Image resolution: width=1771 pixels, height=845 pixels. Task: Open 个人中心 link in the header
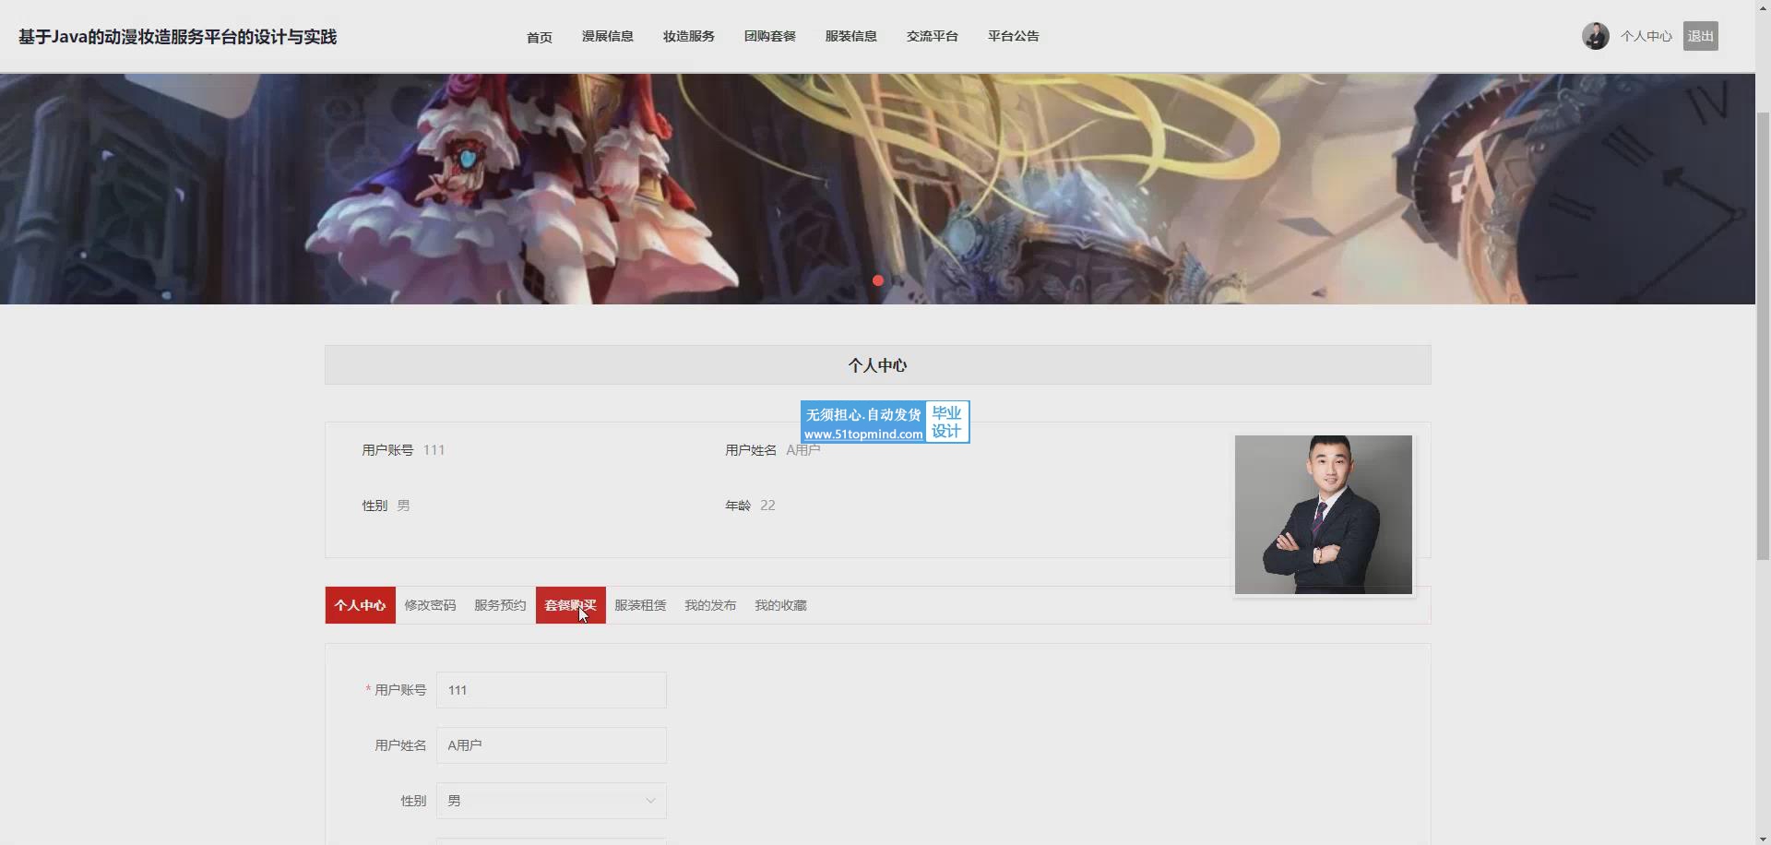[1646, 36]
